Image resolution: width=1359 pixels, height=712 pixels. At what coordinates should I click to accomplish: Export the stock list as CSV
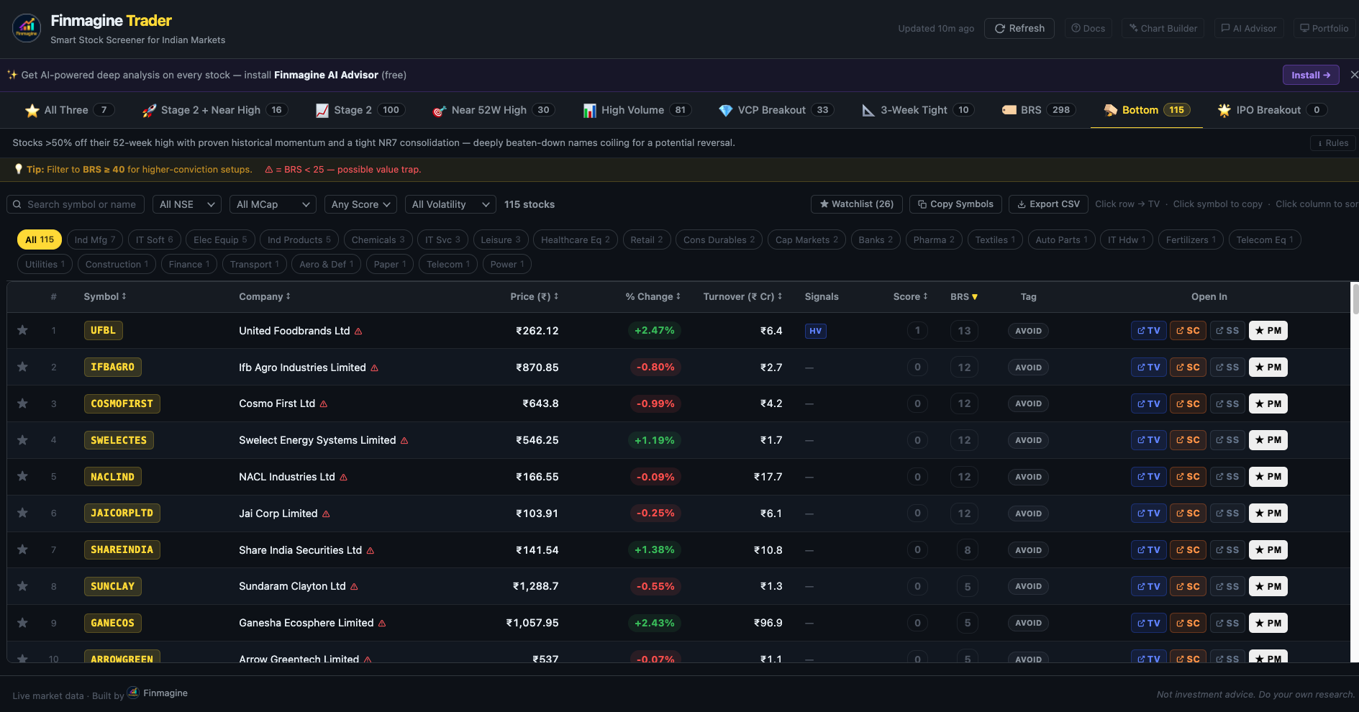tap(1047, 204)
